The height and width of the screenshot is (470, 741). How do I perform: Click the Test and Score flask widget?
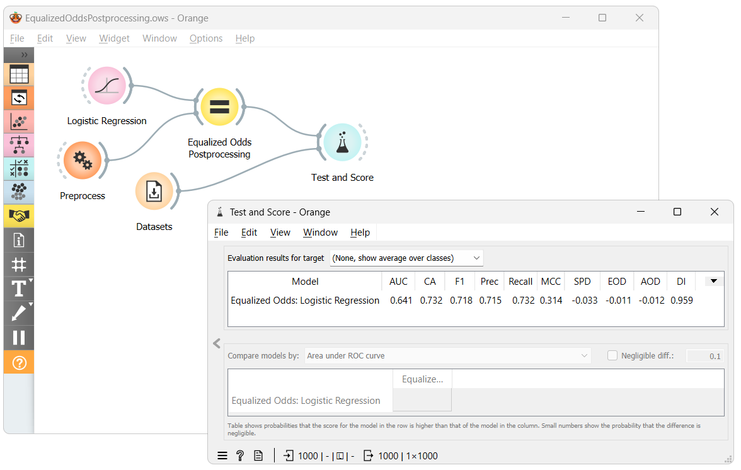click(343, 142)
